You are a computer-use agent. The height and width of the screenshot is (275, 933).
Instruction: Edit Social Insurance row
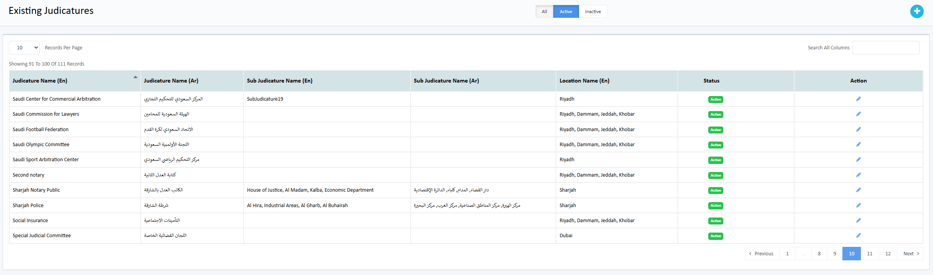(x=858, y=221)
